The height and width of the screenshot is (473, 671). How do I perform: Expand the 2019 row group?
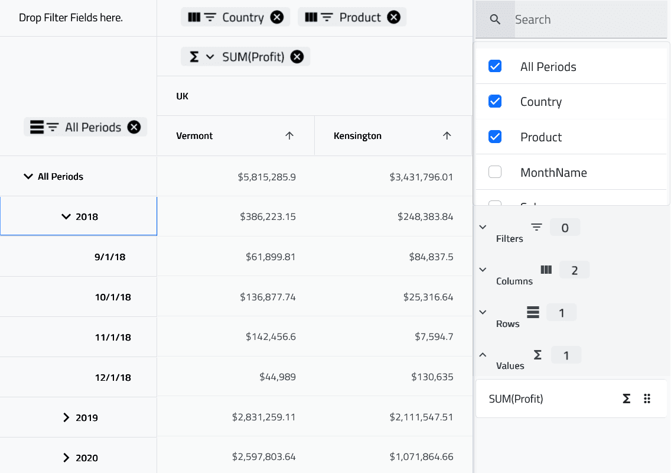66,417
